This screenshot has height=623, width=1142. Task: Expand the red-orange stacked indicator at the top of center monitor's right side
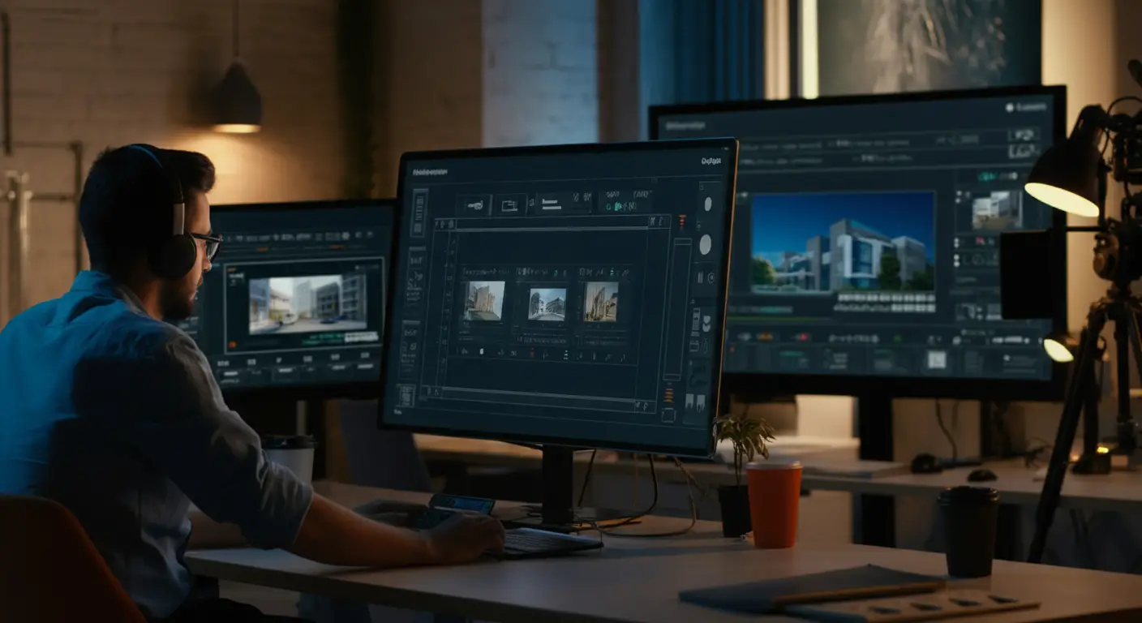coord(681,221)
